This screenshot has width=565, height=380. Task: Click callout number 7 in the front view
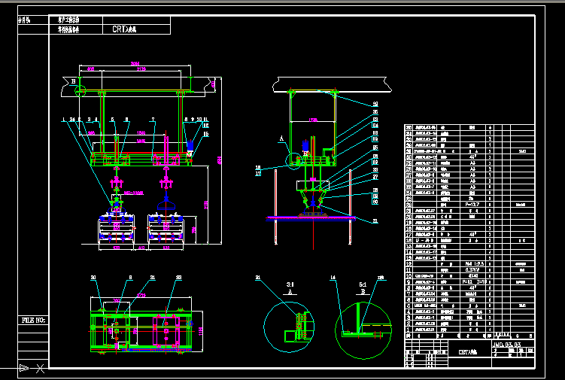(x=153, y=119)
